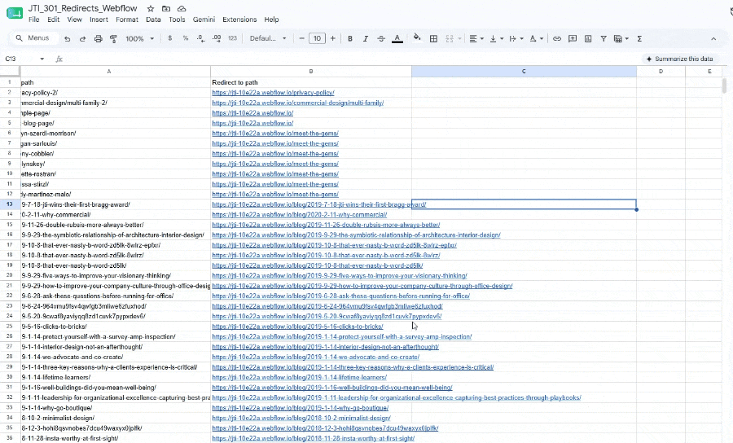Open the Default font dropdown
Screen dimensions: 733x443
tap(268, 38)
